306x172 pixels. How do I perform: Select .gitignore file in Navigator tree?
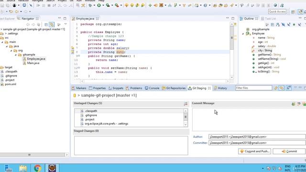pos(11,75)
